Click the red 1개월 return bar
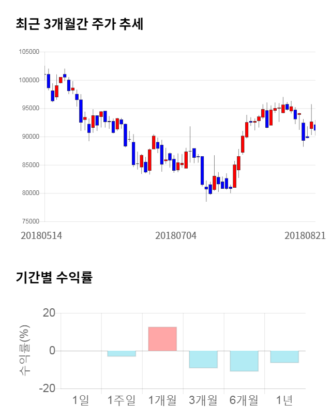The width and height of the screenshot is (331, 419). [x=162, y=339]
